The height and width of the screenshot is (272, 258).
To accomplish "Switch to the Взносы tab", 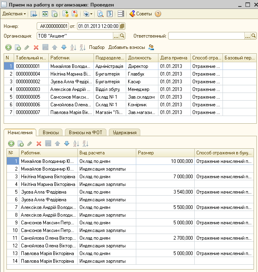I will 51,133.
